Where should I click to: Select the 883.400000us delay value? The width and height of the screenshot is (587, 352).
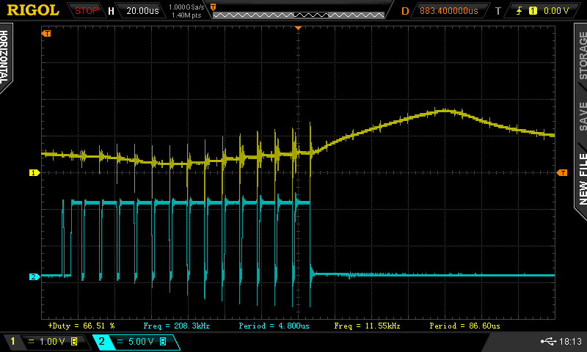pos(449,11)
